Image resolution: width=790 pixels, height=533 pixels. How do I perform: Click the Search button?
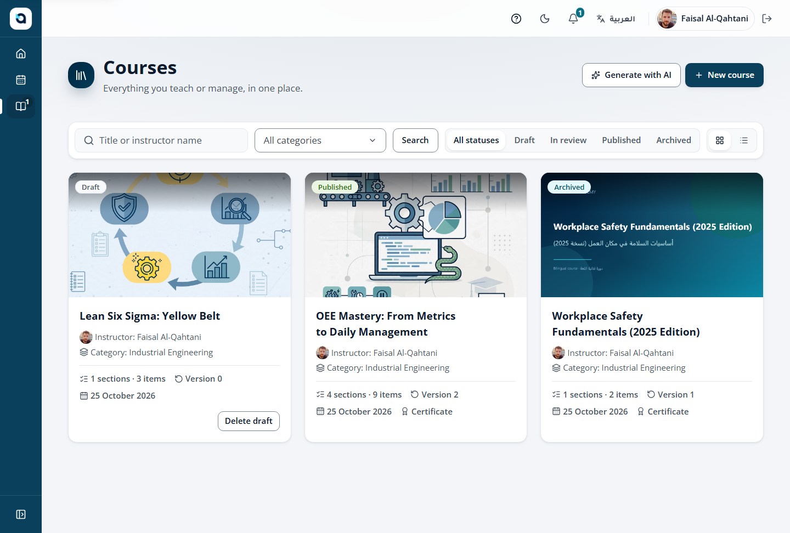click(x=415, y=140)
